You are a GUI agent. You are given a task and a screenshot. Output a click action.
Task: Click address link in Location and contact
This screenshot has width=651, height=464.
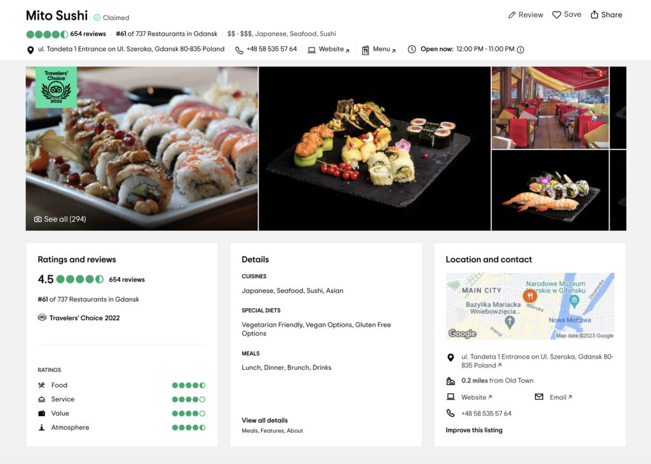537,361
